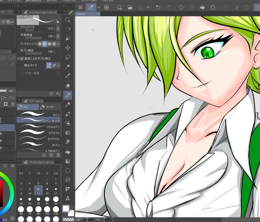The width and height of the screenshot is (260, 222).
Task: Select the Gradient tool
Action: click(x=68, y=161)
